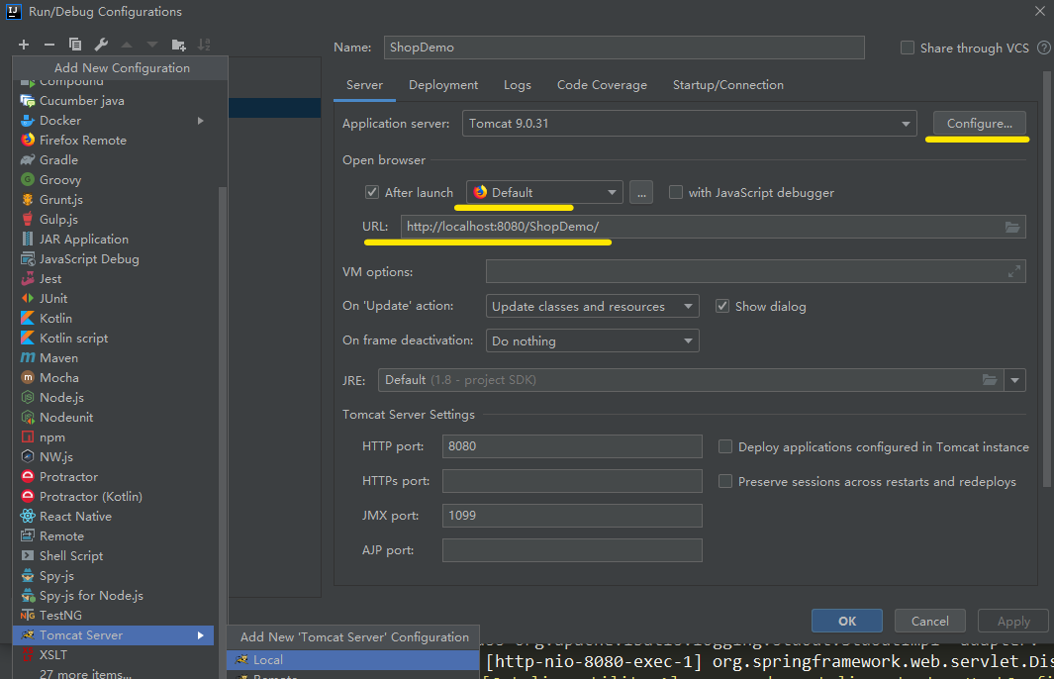Open On frame deactivation dropdown
Viewport: 1054px width, 679px height.
pos(592,340)
